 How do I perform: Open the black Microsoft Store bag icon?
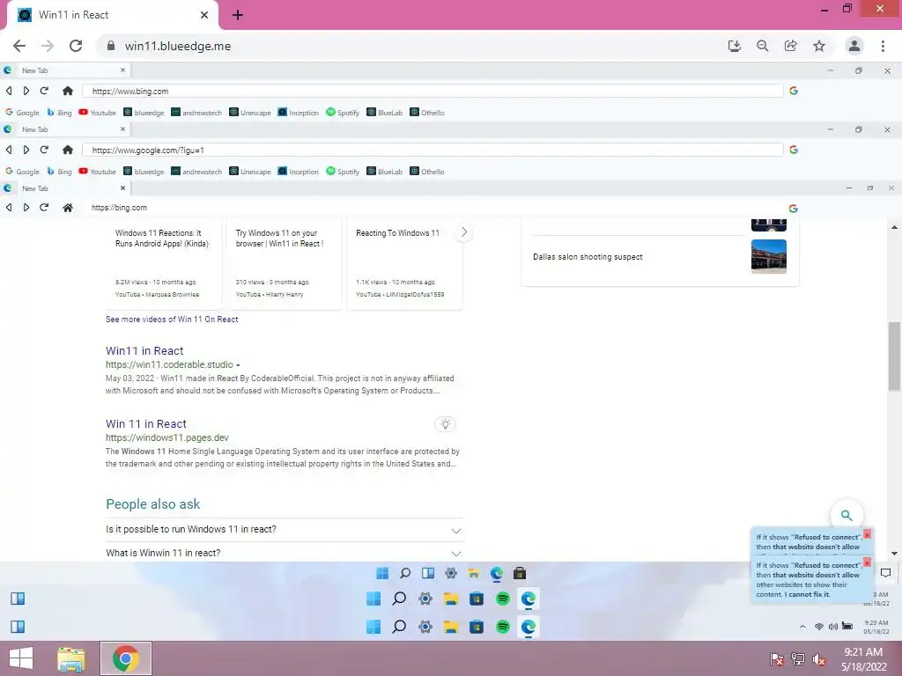point(520,573)
